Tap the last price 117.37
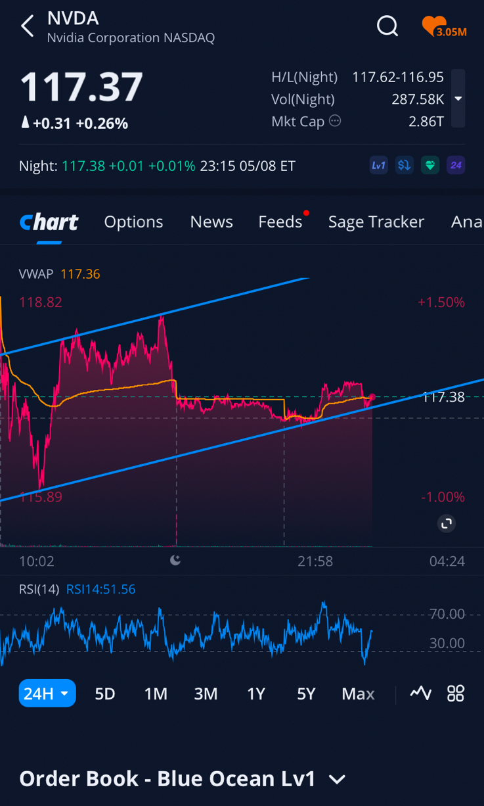This screenshot has width=484, height=806. [81, 86]
